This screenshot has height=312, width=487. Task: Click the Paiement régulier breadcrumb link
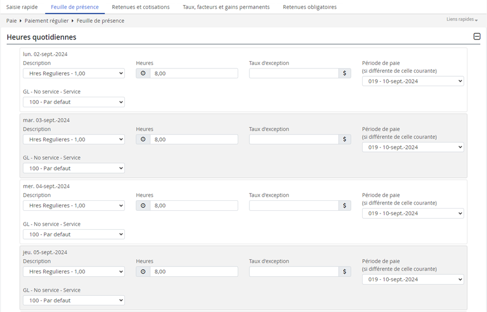47,21
